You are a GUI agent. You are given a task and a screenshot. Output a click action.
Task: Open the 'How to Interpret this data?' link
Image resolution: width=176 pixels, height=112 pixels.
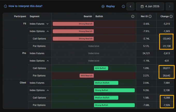[x=25, y=6]
